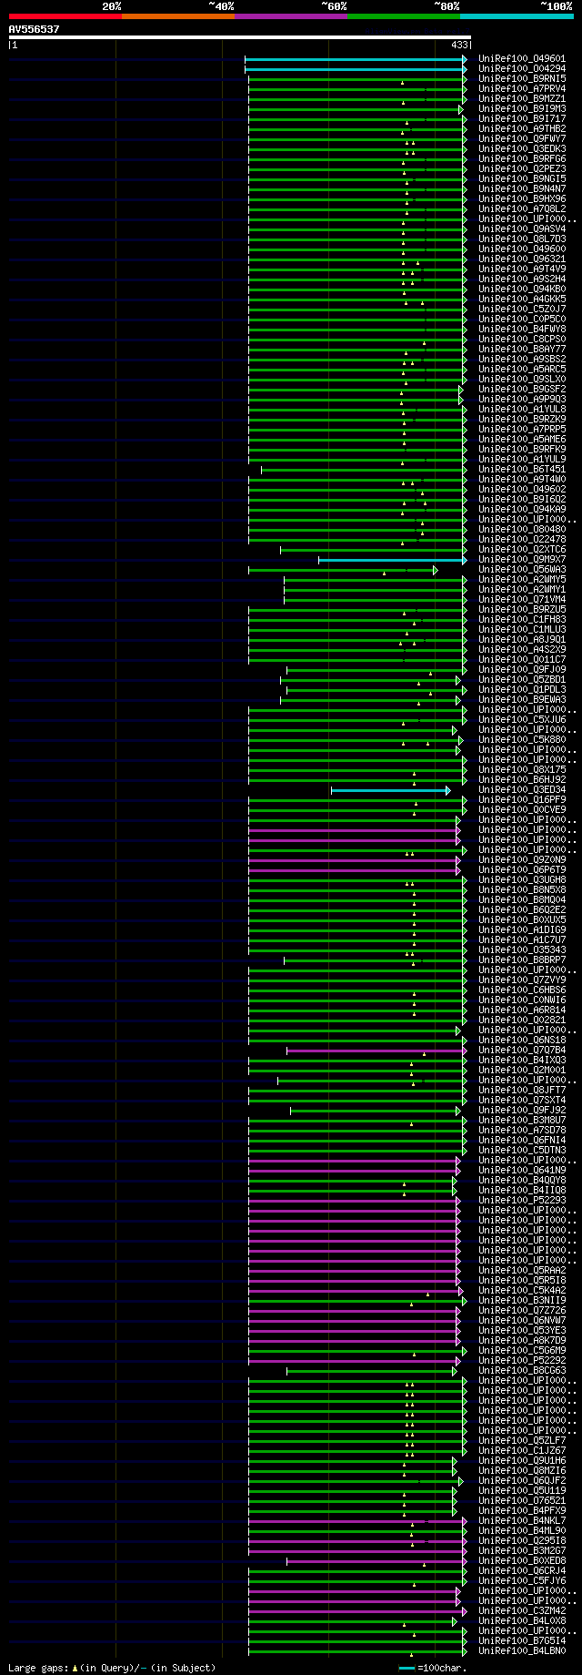582x1675 pixels.
Task: Select the UniRef100_Q6NS18 label
Action: (x=522, y=1041)
